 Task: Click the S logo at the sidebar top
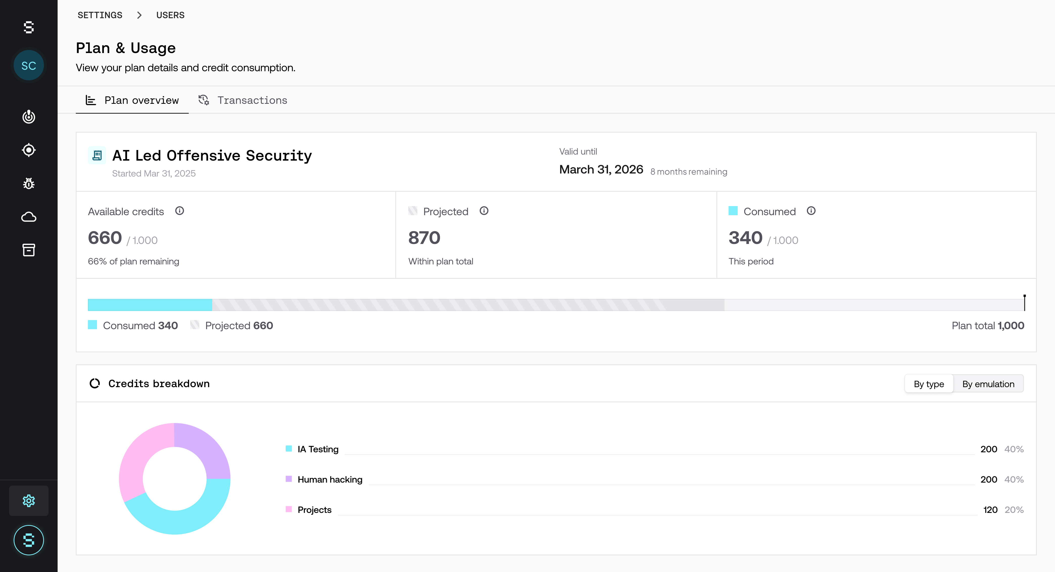(x=29, y=28)
